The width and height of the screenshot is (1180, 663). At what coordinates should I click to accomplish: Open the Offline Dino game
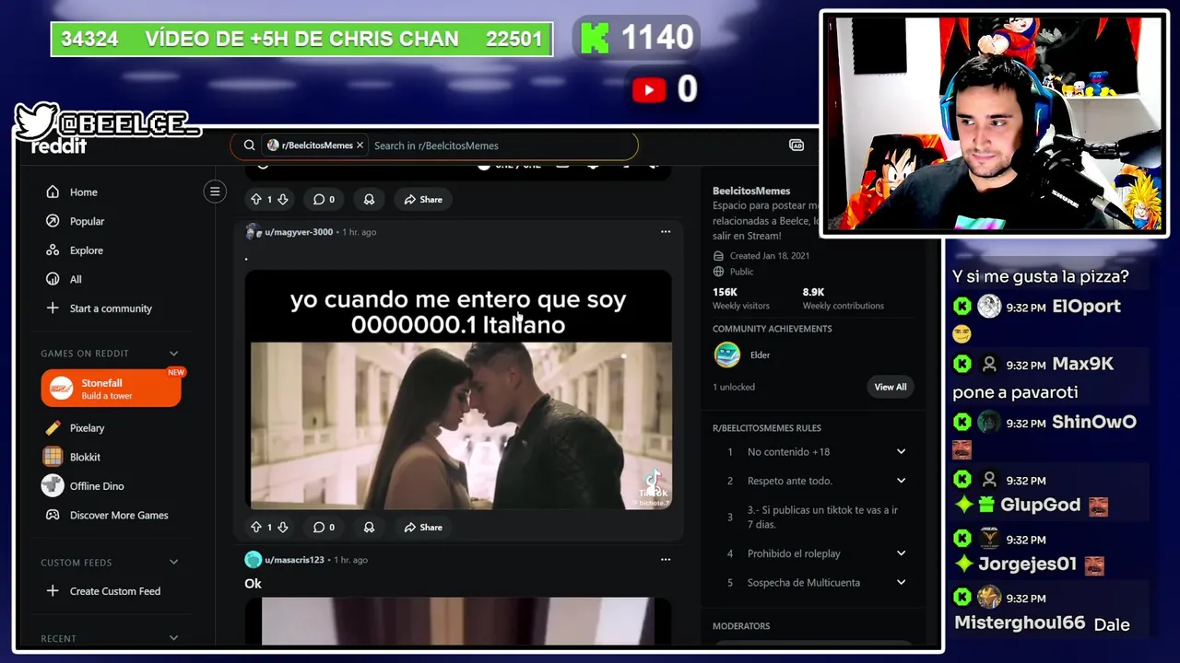[x=96, y=486]
